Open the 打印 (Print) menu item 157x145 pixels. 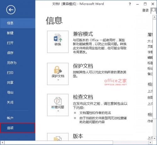click(18, 73)
